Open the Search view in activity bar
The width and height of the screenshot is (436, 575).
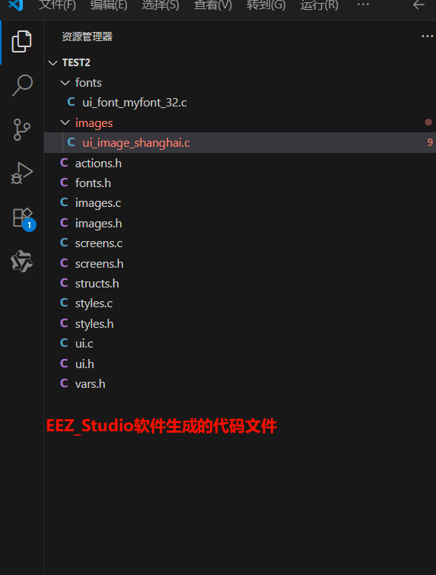(22, 85)
